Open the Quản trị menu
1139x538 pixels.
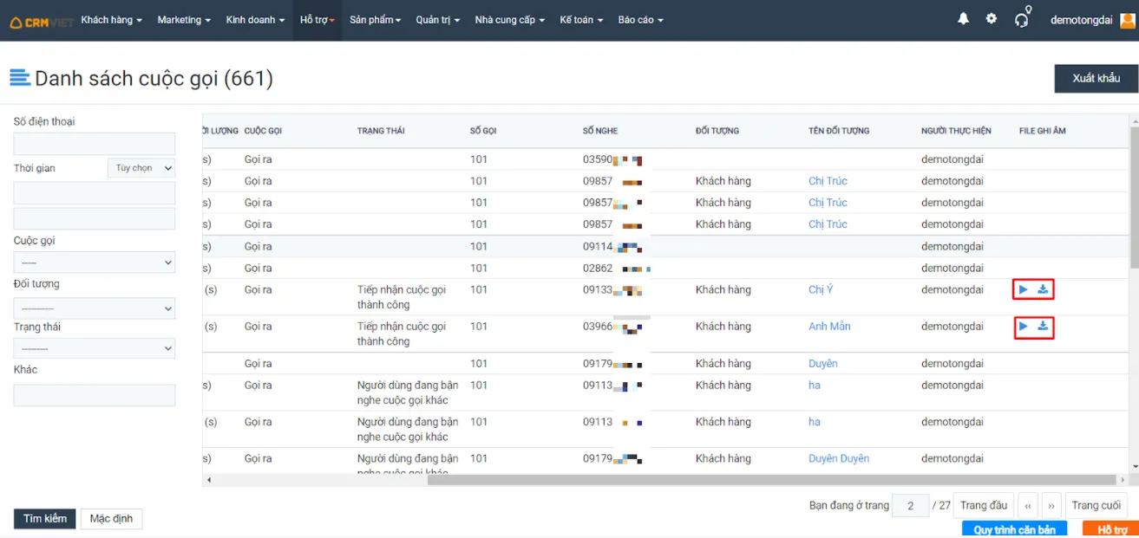coord(438,20)
